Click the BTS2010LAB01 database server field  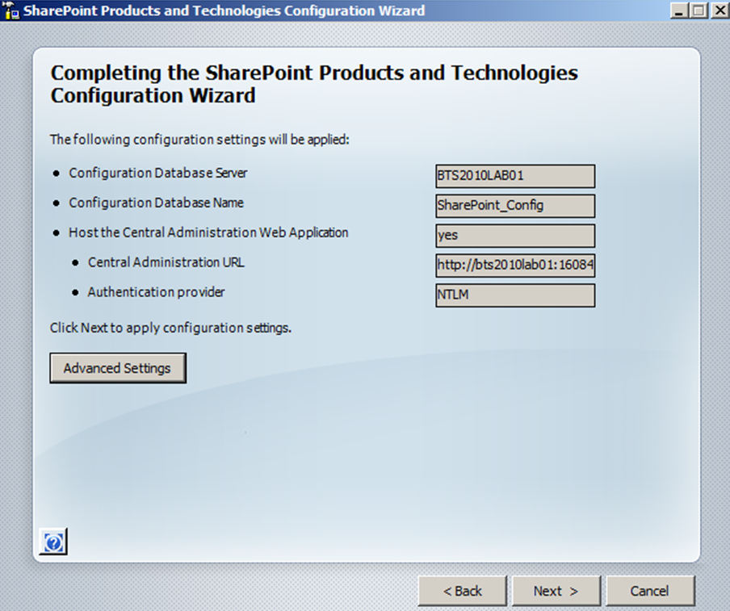coord(514,176)
